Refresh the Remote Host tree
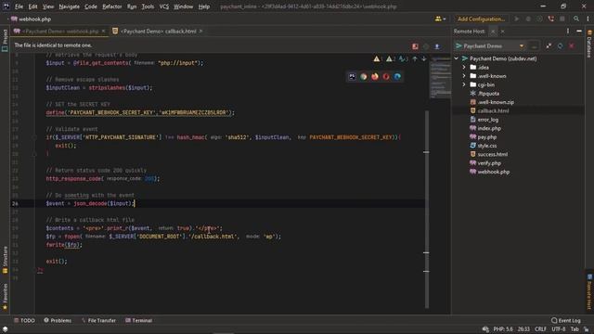Image resolution: width=594 pixels, height=334 pixels. pos(560,45)
